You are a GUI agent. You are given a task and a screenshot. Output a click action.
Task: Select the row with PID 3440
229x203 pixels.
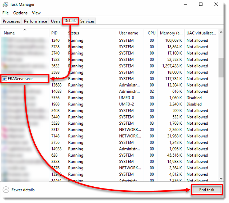tap(109, 117)
